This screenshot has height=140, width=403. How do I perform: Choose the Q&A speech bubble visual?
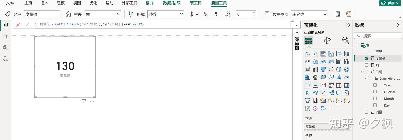339,93
